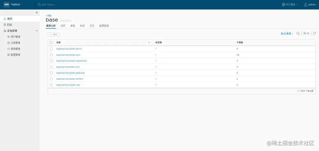This screenshot has width=319, height=151.
Task: Switch to list view icon
Action: (308, 34)
